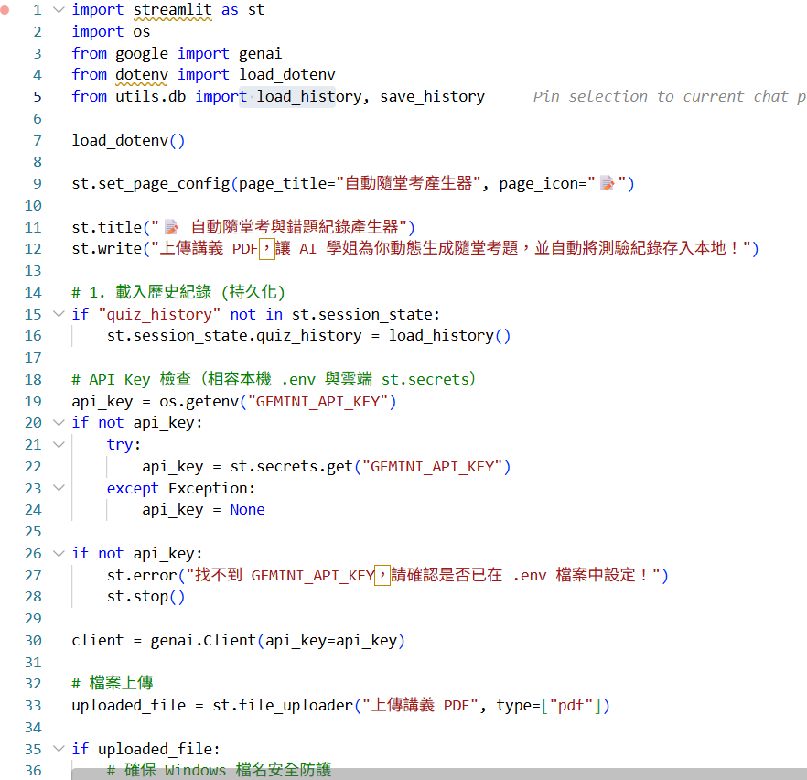Viewport: 807px width, 780px height.
Task: Click 'st.set_page_config' on line 9
Action: point(151,183)
